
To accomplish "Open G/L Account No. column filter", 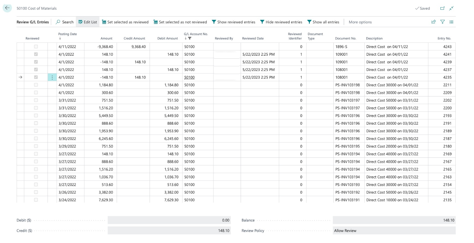I will pos(190,38).
